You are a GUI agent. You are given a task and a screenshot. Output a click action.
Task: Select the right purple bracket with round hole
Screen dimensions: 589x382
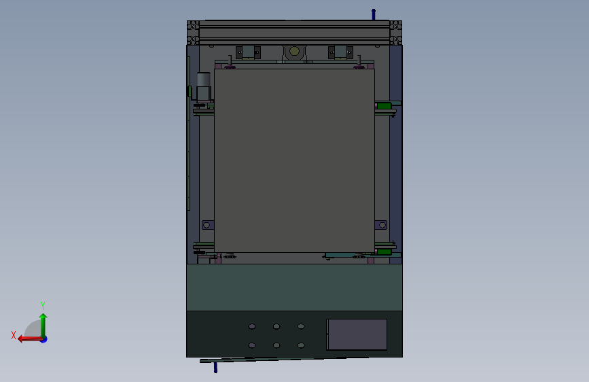381,225
